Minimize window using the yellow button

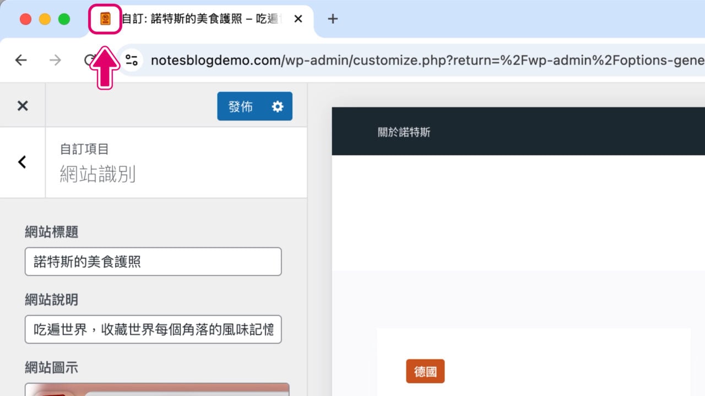[45, 19]
